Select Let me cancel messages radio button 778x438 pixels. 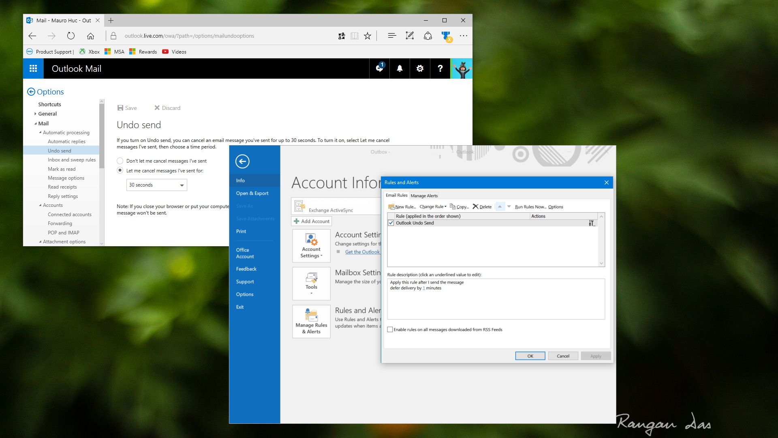[120, 170]
